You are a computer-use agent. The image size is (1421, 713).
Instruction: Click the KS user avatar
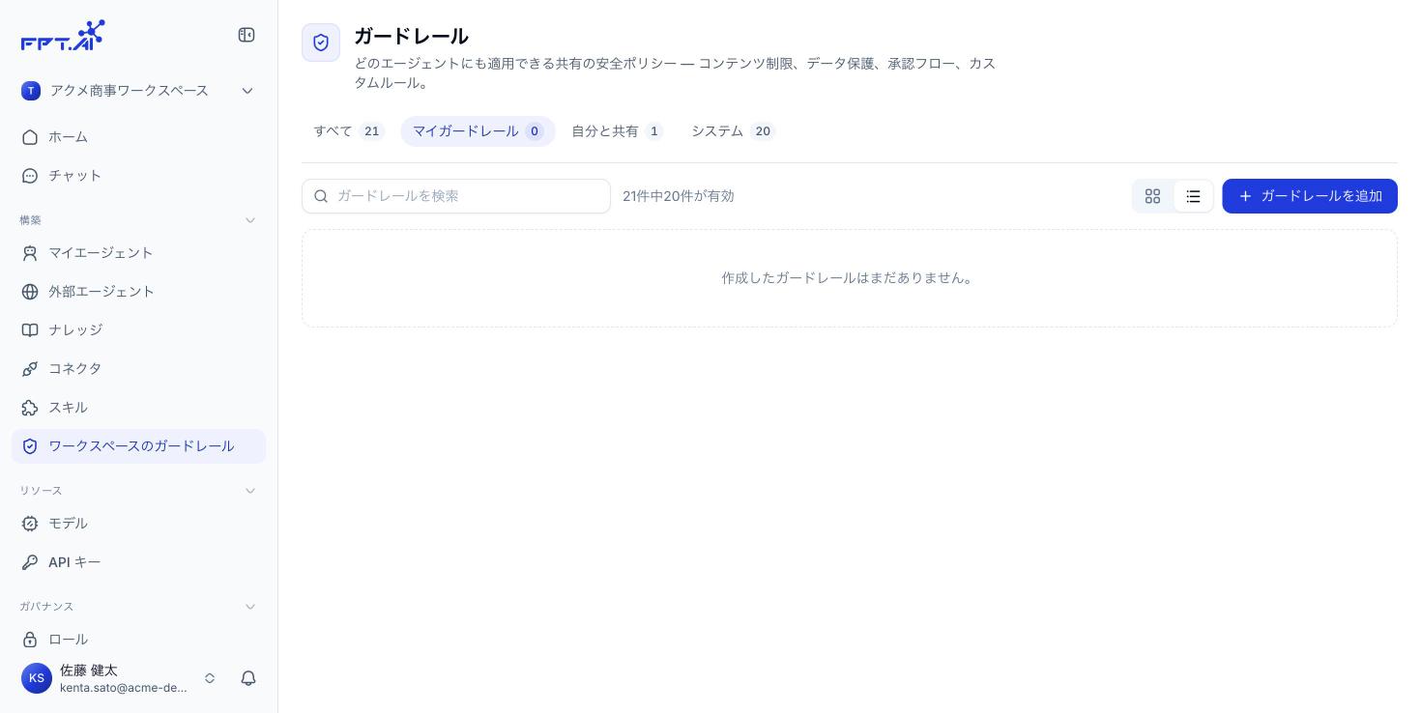(37, 678)
